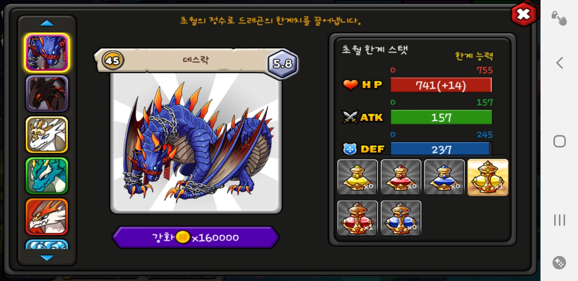Click the blue DEF stat bar
Viewport: 578px width, 281px height.
pos(441,149)
